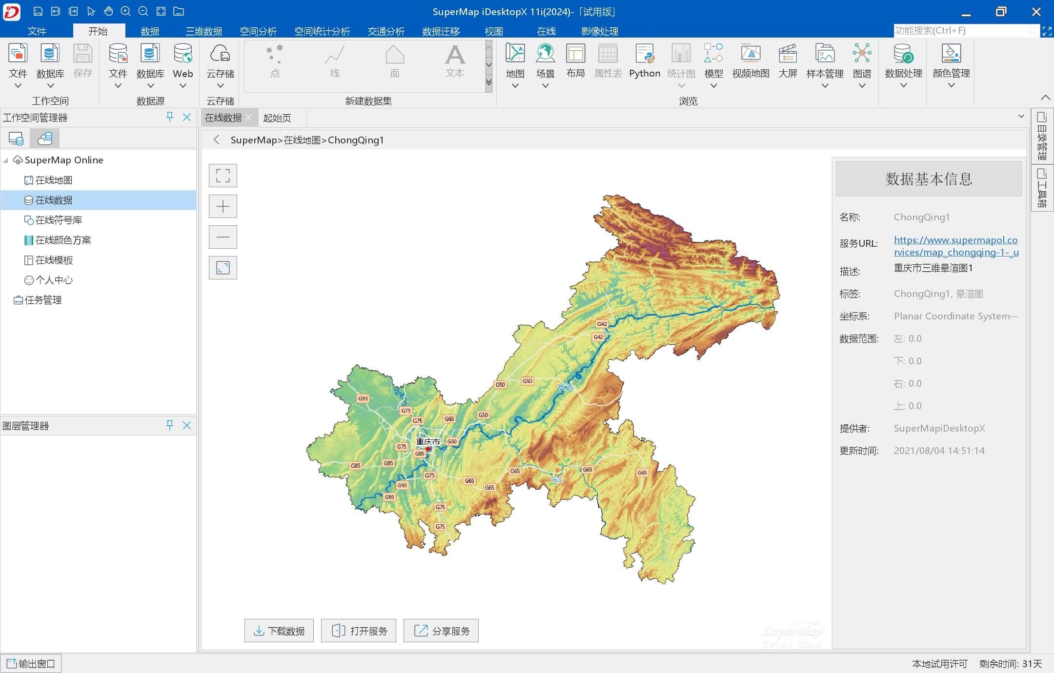Close the Layer Manager panel
Image resolution: width=1054 pixels, height=673 pixels.
point(187,425)
